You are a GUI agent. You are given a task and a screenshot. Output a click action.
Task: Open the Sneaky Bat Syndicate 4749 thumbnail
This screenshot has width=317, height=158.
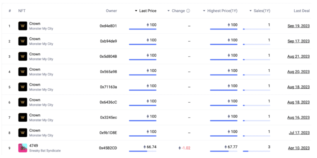tap(23, 148)
